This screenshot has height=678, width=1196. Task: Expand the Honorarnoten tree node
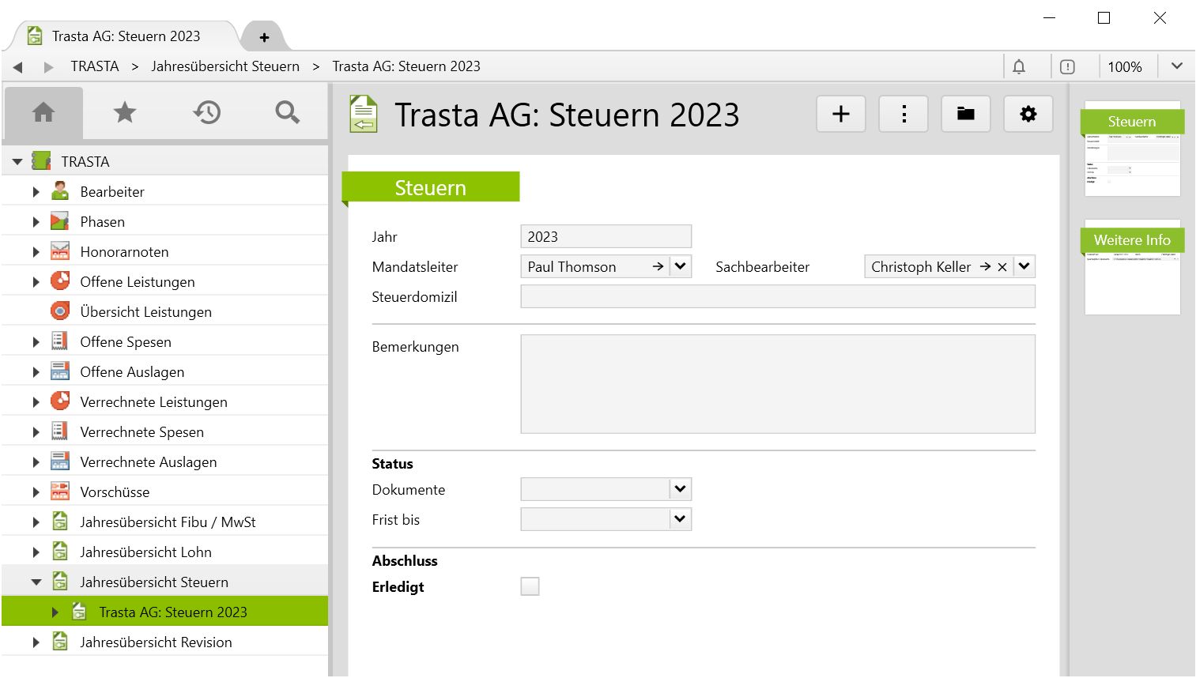36,252
